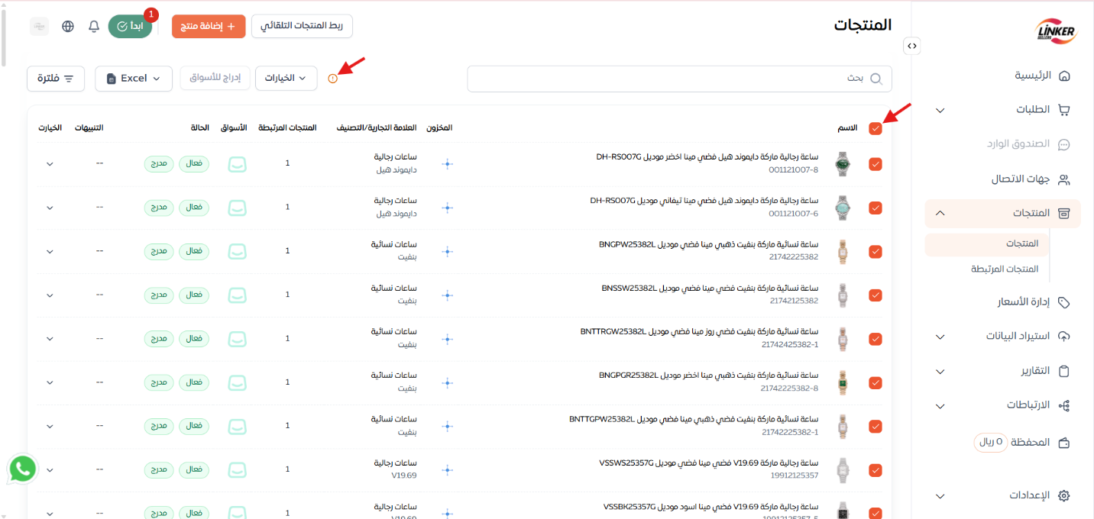Click the green ابدأ button
Screen dimensions: 1094x519
[x=130, y=26]
